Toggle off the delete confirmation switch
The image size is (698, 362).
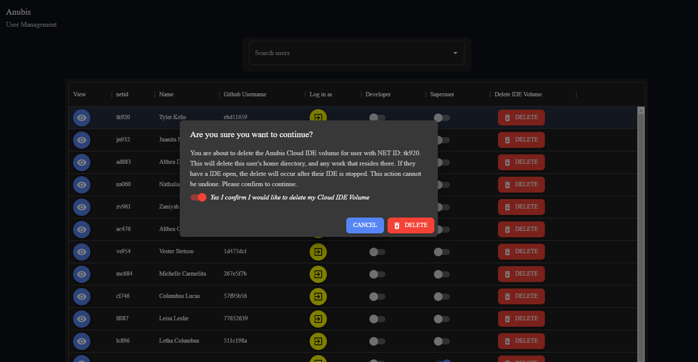click(x=199, y=197)
